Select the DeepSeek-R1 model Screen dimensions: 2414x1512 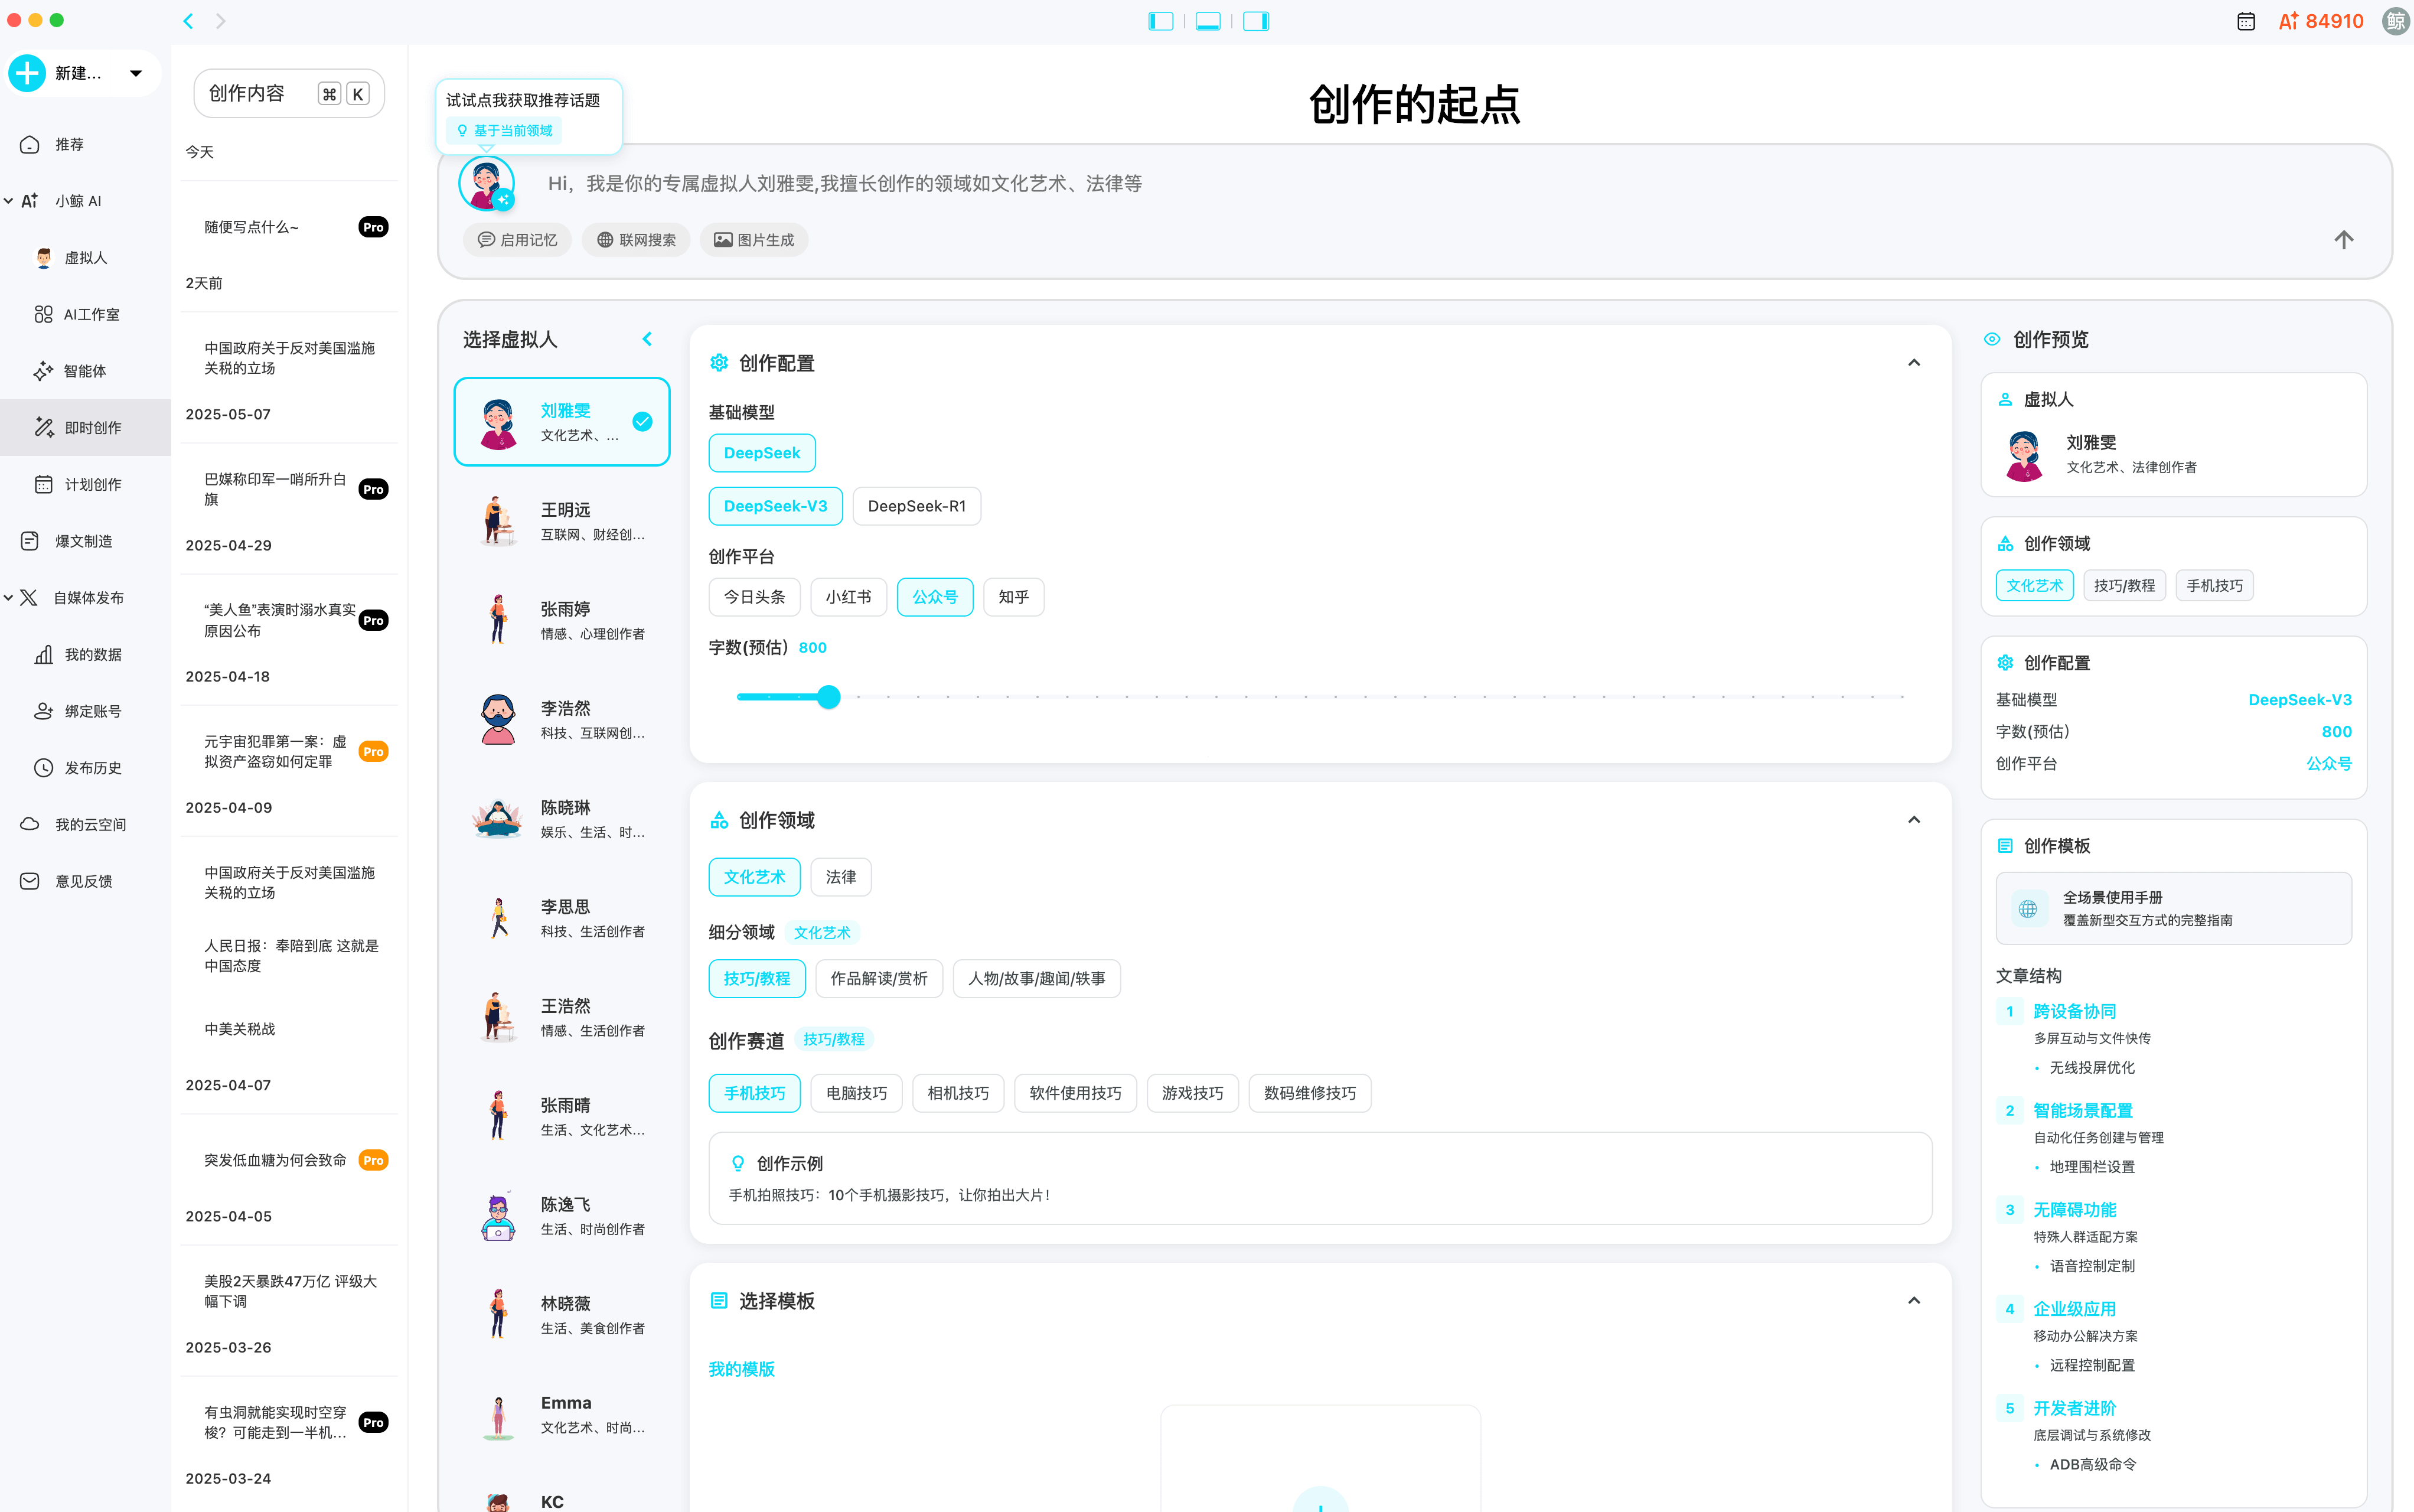(x=916, y=505)
